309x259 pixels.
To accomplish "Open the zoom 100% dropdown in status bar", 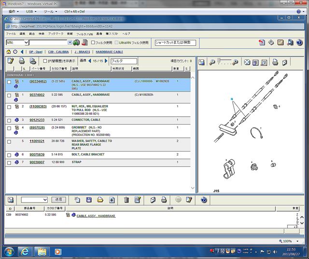I will point(297,241).
